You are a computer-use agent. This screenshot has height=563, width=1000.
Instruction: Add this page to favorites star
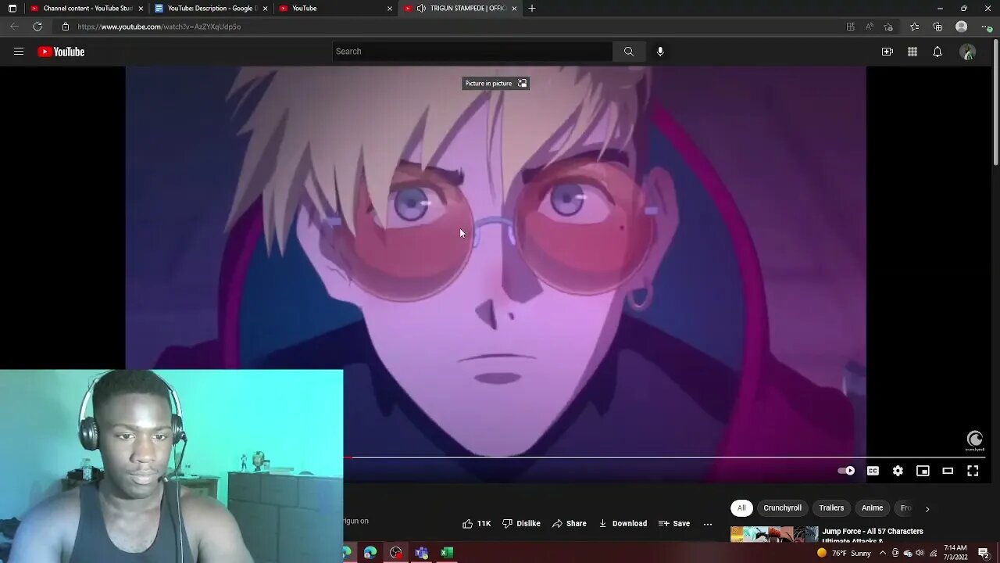click(x=888, y=27)
